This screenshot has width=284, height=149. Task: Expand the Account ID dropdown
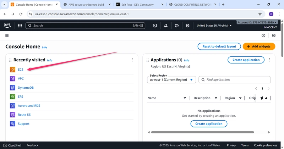point(257,22)
